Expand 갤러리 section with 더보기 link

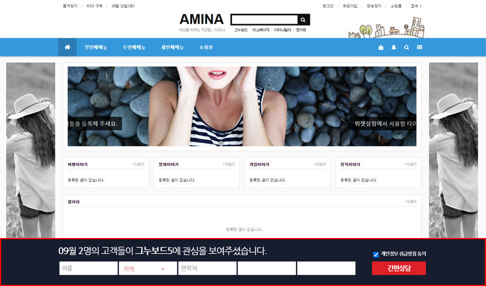411,202
